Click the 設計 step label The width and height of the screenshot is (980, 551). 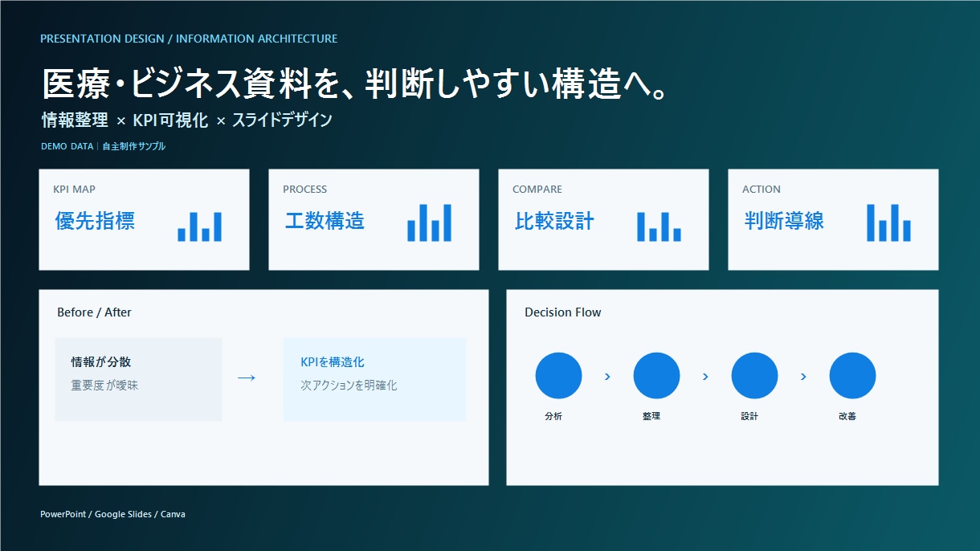click(749, 417)
